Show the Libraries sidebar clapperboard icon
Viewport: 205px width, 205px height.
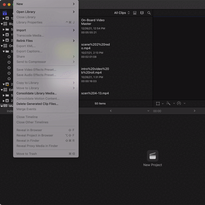click(x=5, y=13)
